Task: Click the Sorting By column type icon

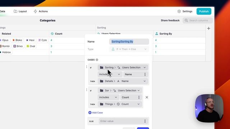Action: coord(157,34)
